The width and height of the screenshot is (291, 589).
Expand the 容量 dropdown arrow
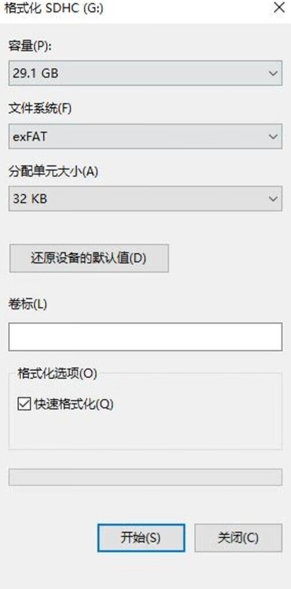pos(273,73)
